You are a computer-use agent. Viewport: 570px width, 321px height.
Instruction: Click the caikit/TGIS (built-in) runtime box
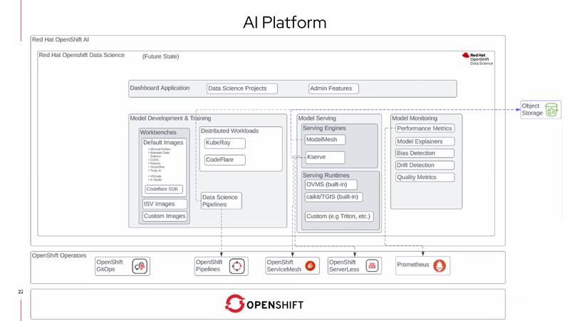(x=333, y=197)
